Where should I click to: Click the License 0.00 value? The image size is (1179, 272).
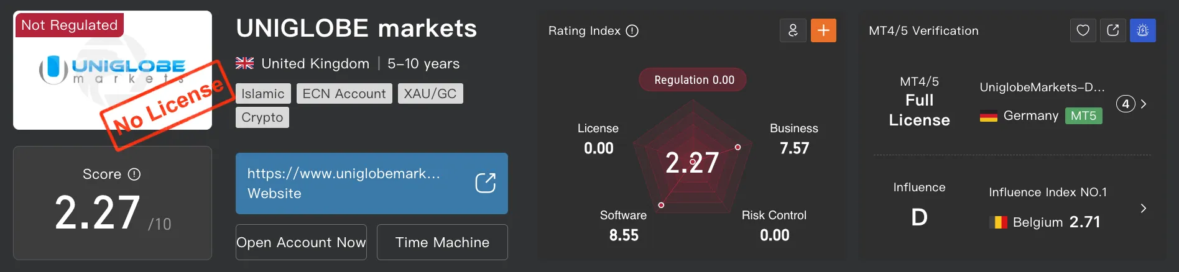click(x=598, y=148)
